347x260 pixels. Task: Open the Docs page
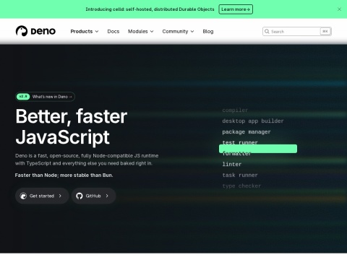coord(113,32)
